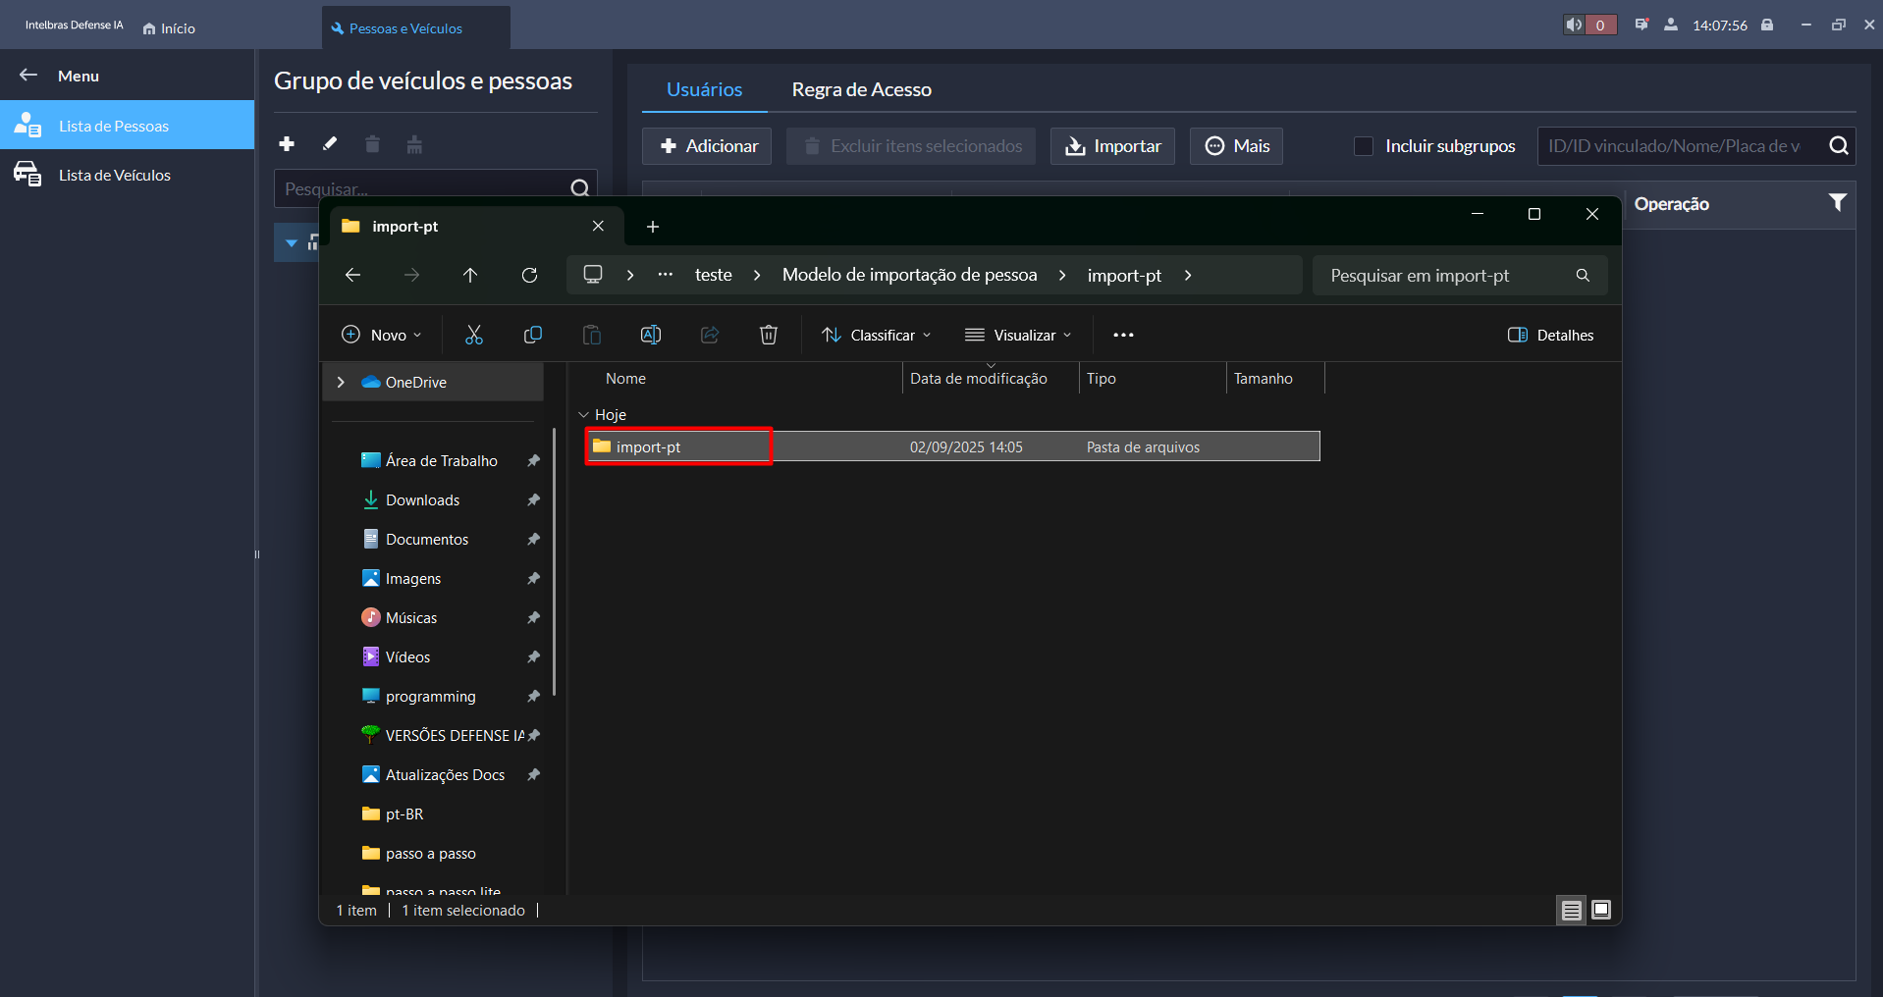1883x997 pixels.
Task: Click the rename icon in Explorer toolbar
Action: pyautogui.click(x=651, y=336)
